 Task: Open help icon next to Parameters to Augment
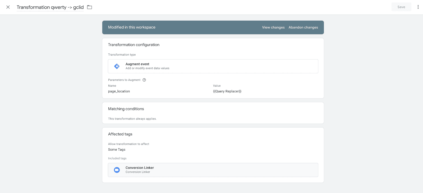pyautogui.click(x=144, y=80)
